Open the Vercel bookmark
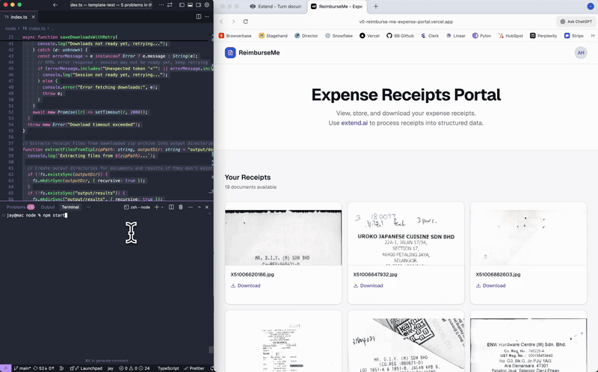Viewport: 598px width, 372px height. [x=369, y=36]
